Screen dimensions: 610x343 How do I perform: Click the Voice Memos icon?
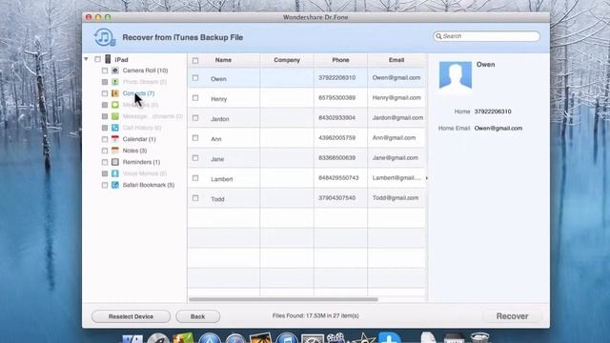[x=115, y=173]
